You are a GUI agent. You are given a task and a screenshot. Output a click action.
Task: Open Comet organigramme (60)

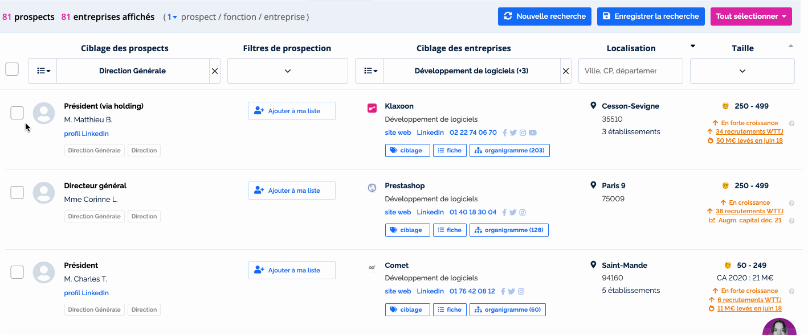pyautogui.click(x=508, y=310)
